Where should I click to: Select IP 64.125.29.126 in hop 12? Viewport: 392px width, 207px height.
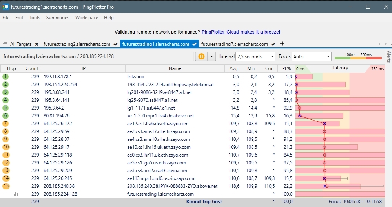(x=58, y=163)
